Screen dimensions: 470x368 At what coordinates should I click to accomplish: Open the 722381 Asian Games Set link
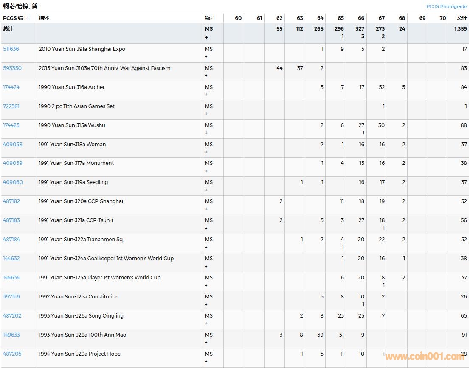pos(11,106)
